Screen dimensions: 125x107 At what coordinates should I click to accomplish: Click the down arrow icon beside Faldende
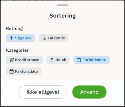point(44,38)
